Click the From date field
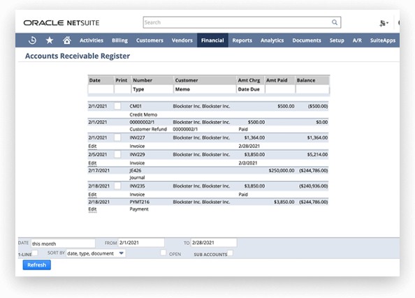The width and height of the screenshot is (415, 298). 141,243
